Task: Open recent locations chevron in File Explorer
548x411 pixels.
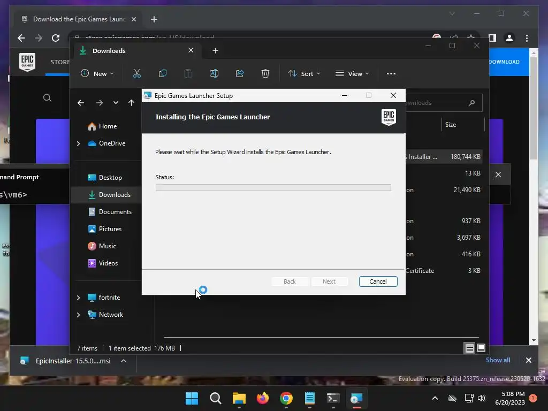Action: (x=116, y=103)
